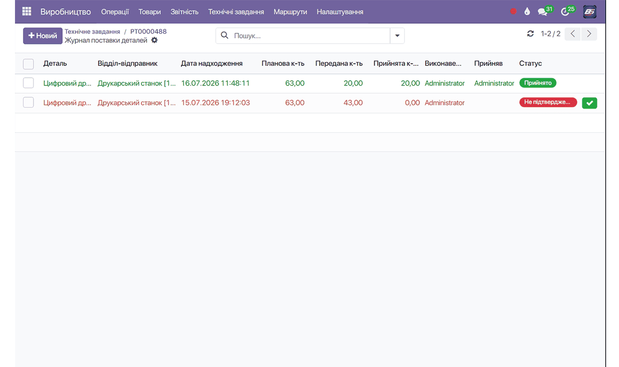Confirm delivery with the green checkmark button
Viewport: 619px width, 367px height.
(x=590, y=103)
